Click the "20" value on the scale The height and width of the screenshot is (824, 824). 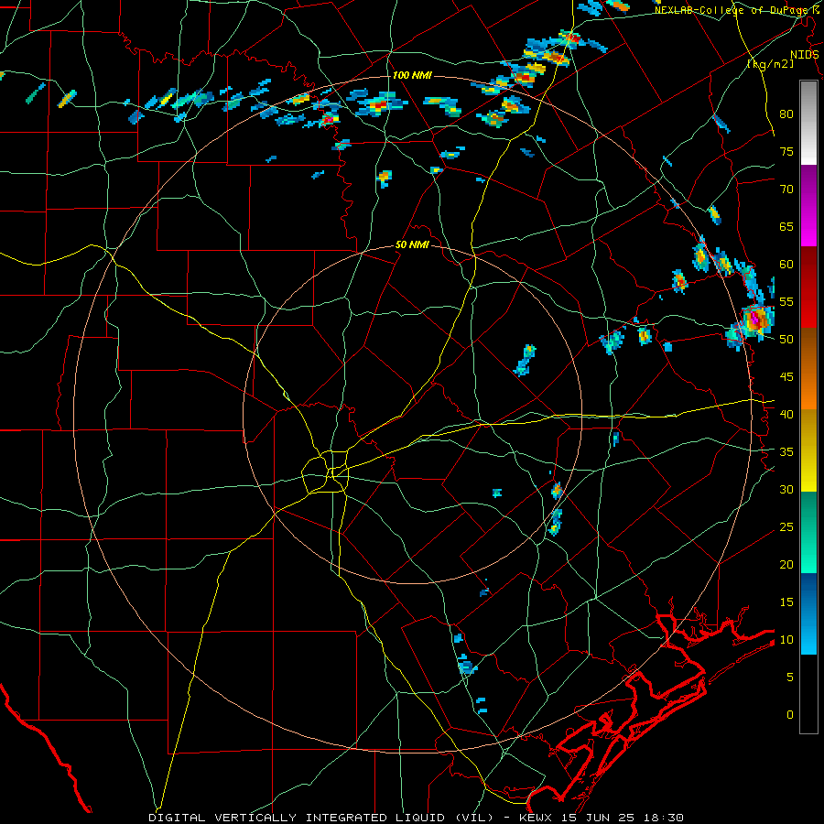pyautogui.click(x=786, y=565)
